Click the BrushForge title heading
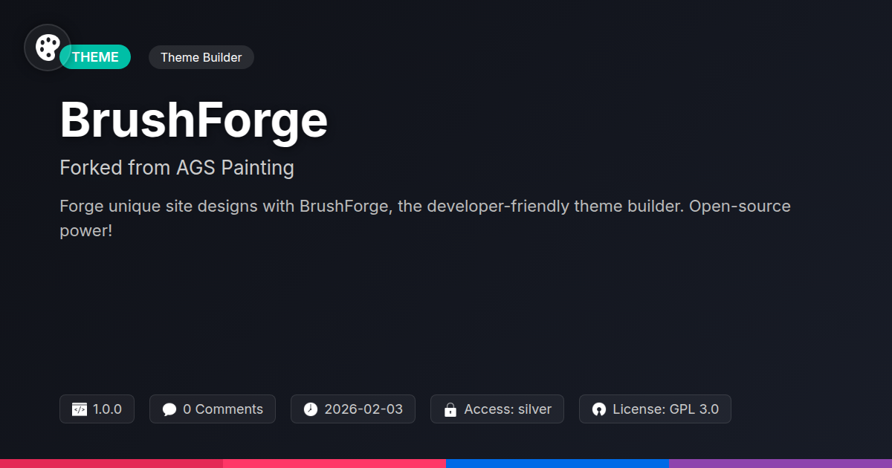This screenshot has height=468, width=892. (x=193, y=120)
